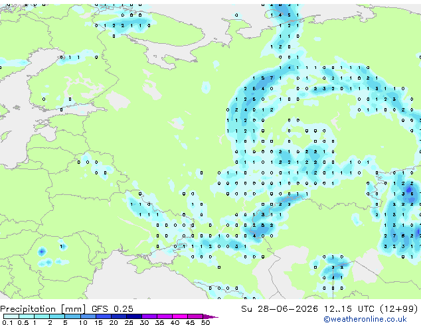
Task: Click the over-50 mm arrow end of legend
Action: click(210, 316)
